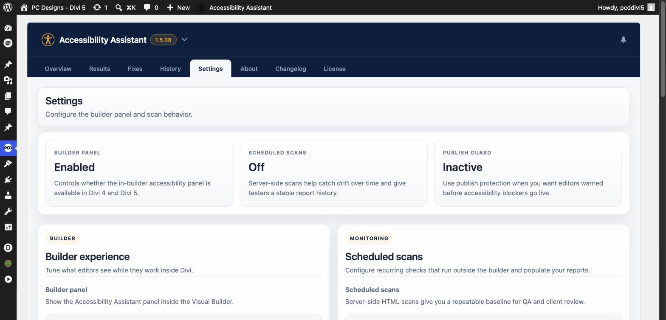Open the ⌘K search in admin bar
Image resolution: width=666 pixels, height=320 pixels.
(125, 7)
